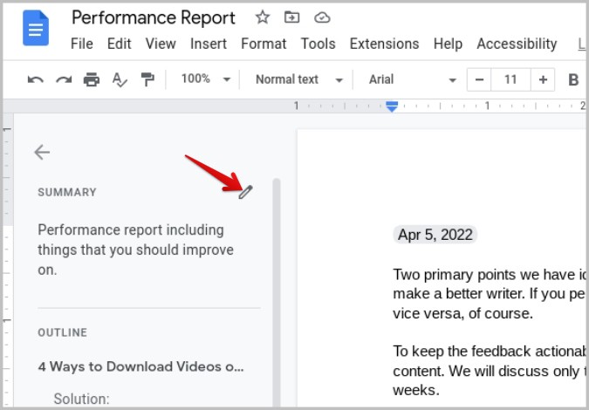This screenshot has width=589, height=410.
Task: Undo the last action
Action: point(36,79)
